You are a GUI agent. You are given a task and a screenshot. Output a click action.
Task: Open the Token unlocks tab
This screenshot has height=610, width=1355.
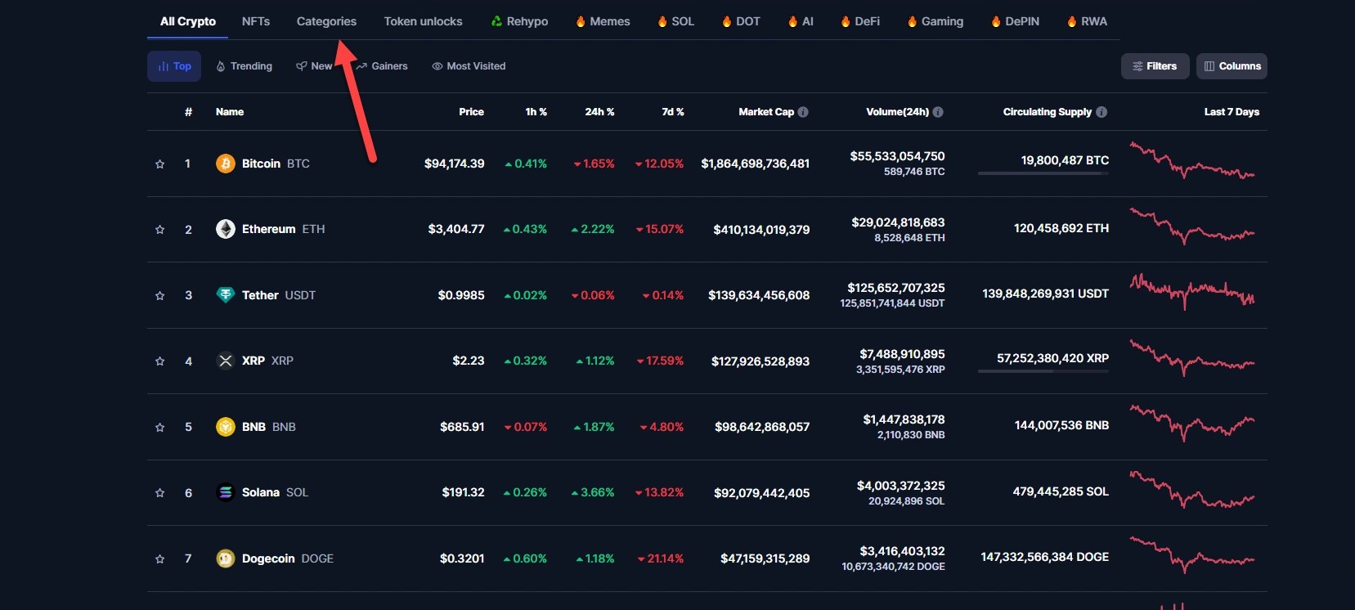click(423, 21)
